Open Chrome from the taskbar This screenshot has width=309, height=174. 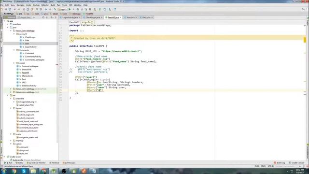[x=14, y=171]
